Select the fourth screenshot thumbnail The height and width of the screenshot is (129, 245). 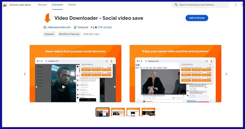pos(148,112)
